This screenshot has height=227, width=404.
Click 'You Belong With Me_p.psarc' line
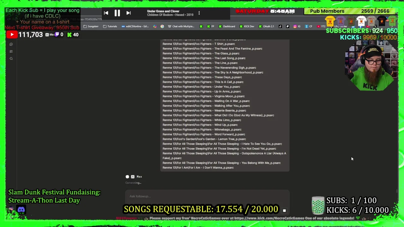pos(222,163)
